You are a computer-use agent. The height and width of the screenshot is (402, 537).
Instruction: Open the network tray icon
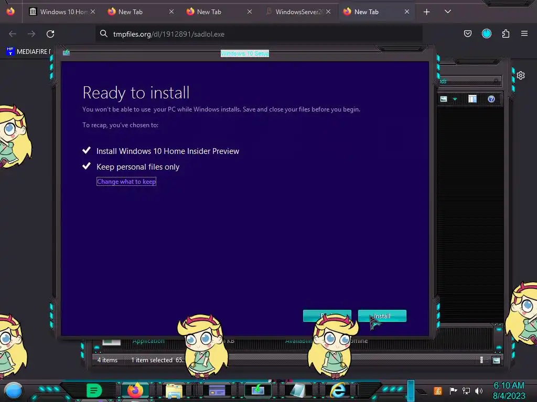pos(466,390)
